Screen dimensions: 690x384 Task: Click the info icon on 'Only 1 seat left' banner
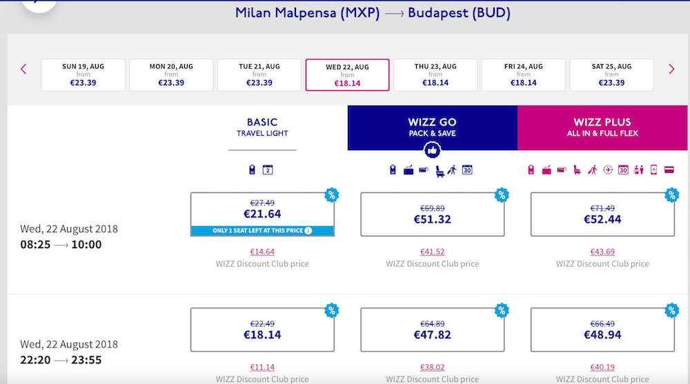point(308,230)
